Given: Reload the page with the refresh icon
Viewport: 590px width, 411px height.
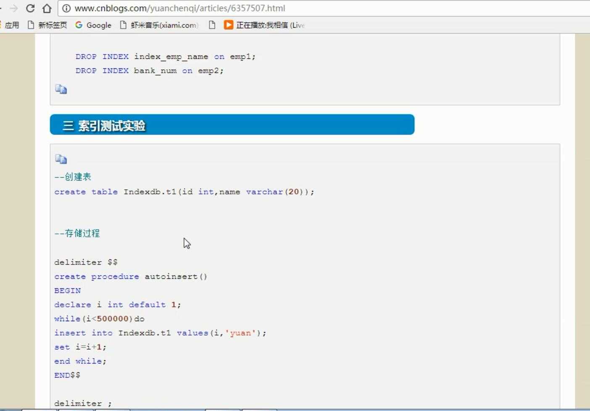Looking at the screenshot, I should (x=30, y=8).
